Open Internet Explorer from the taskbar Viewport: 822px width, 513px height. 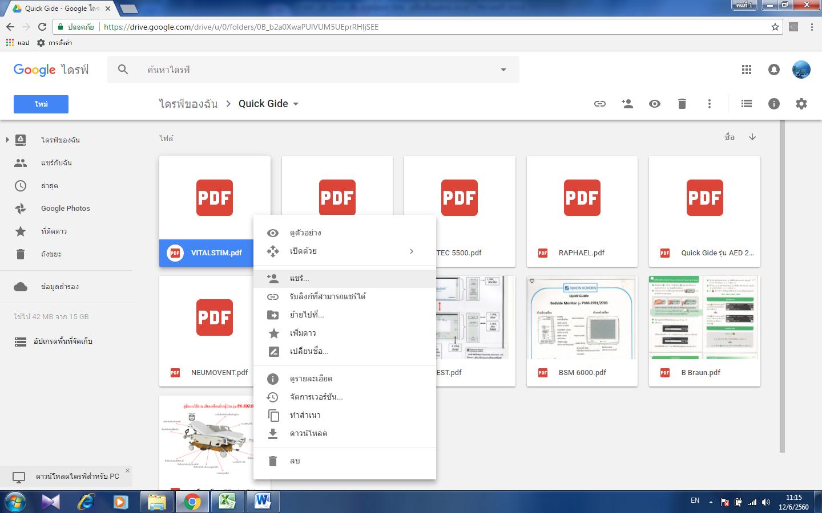pos(86,502)
